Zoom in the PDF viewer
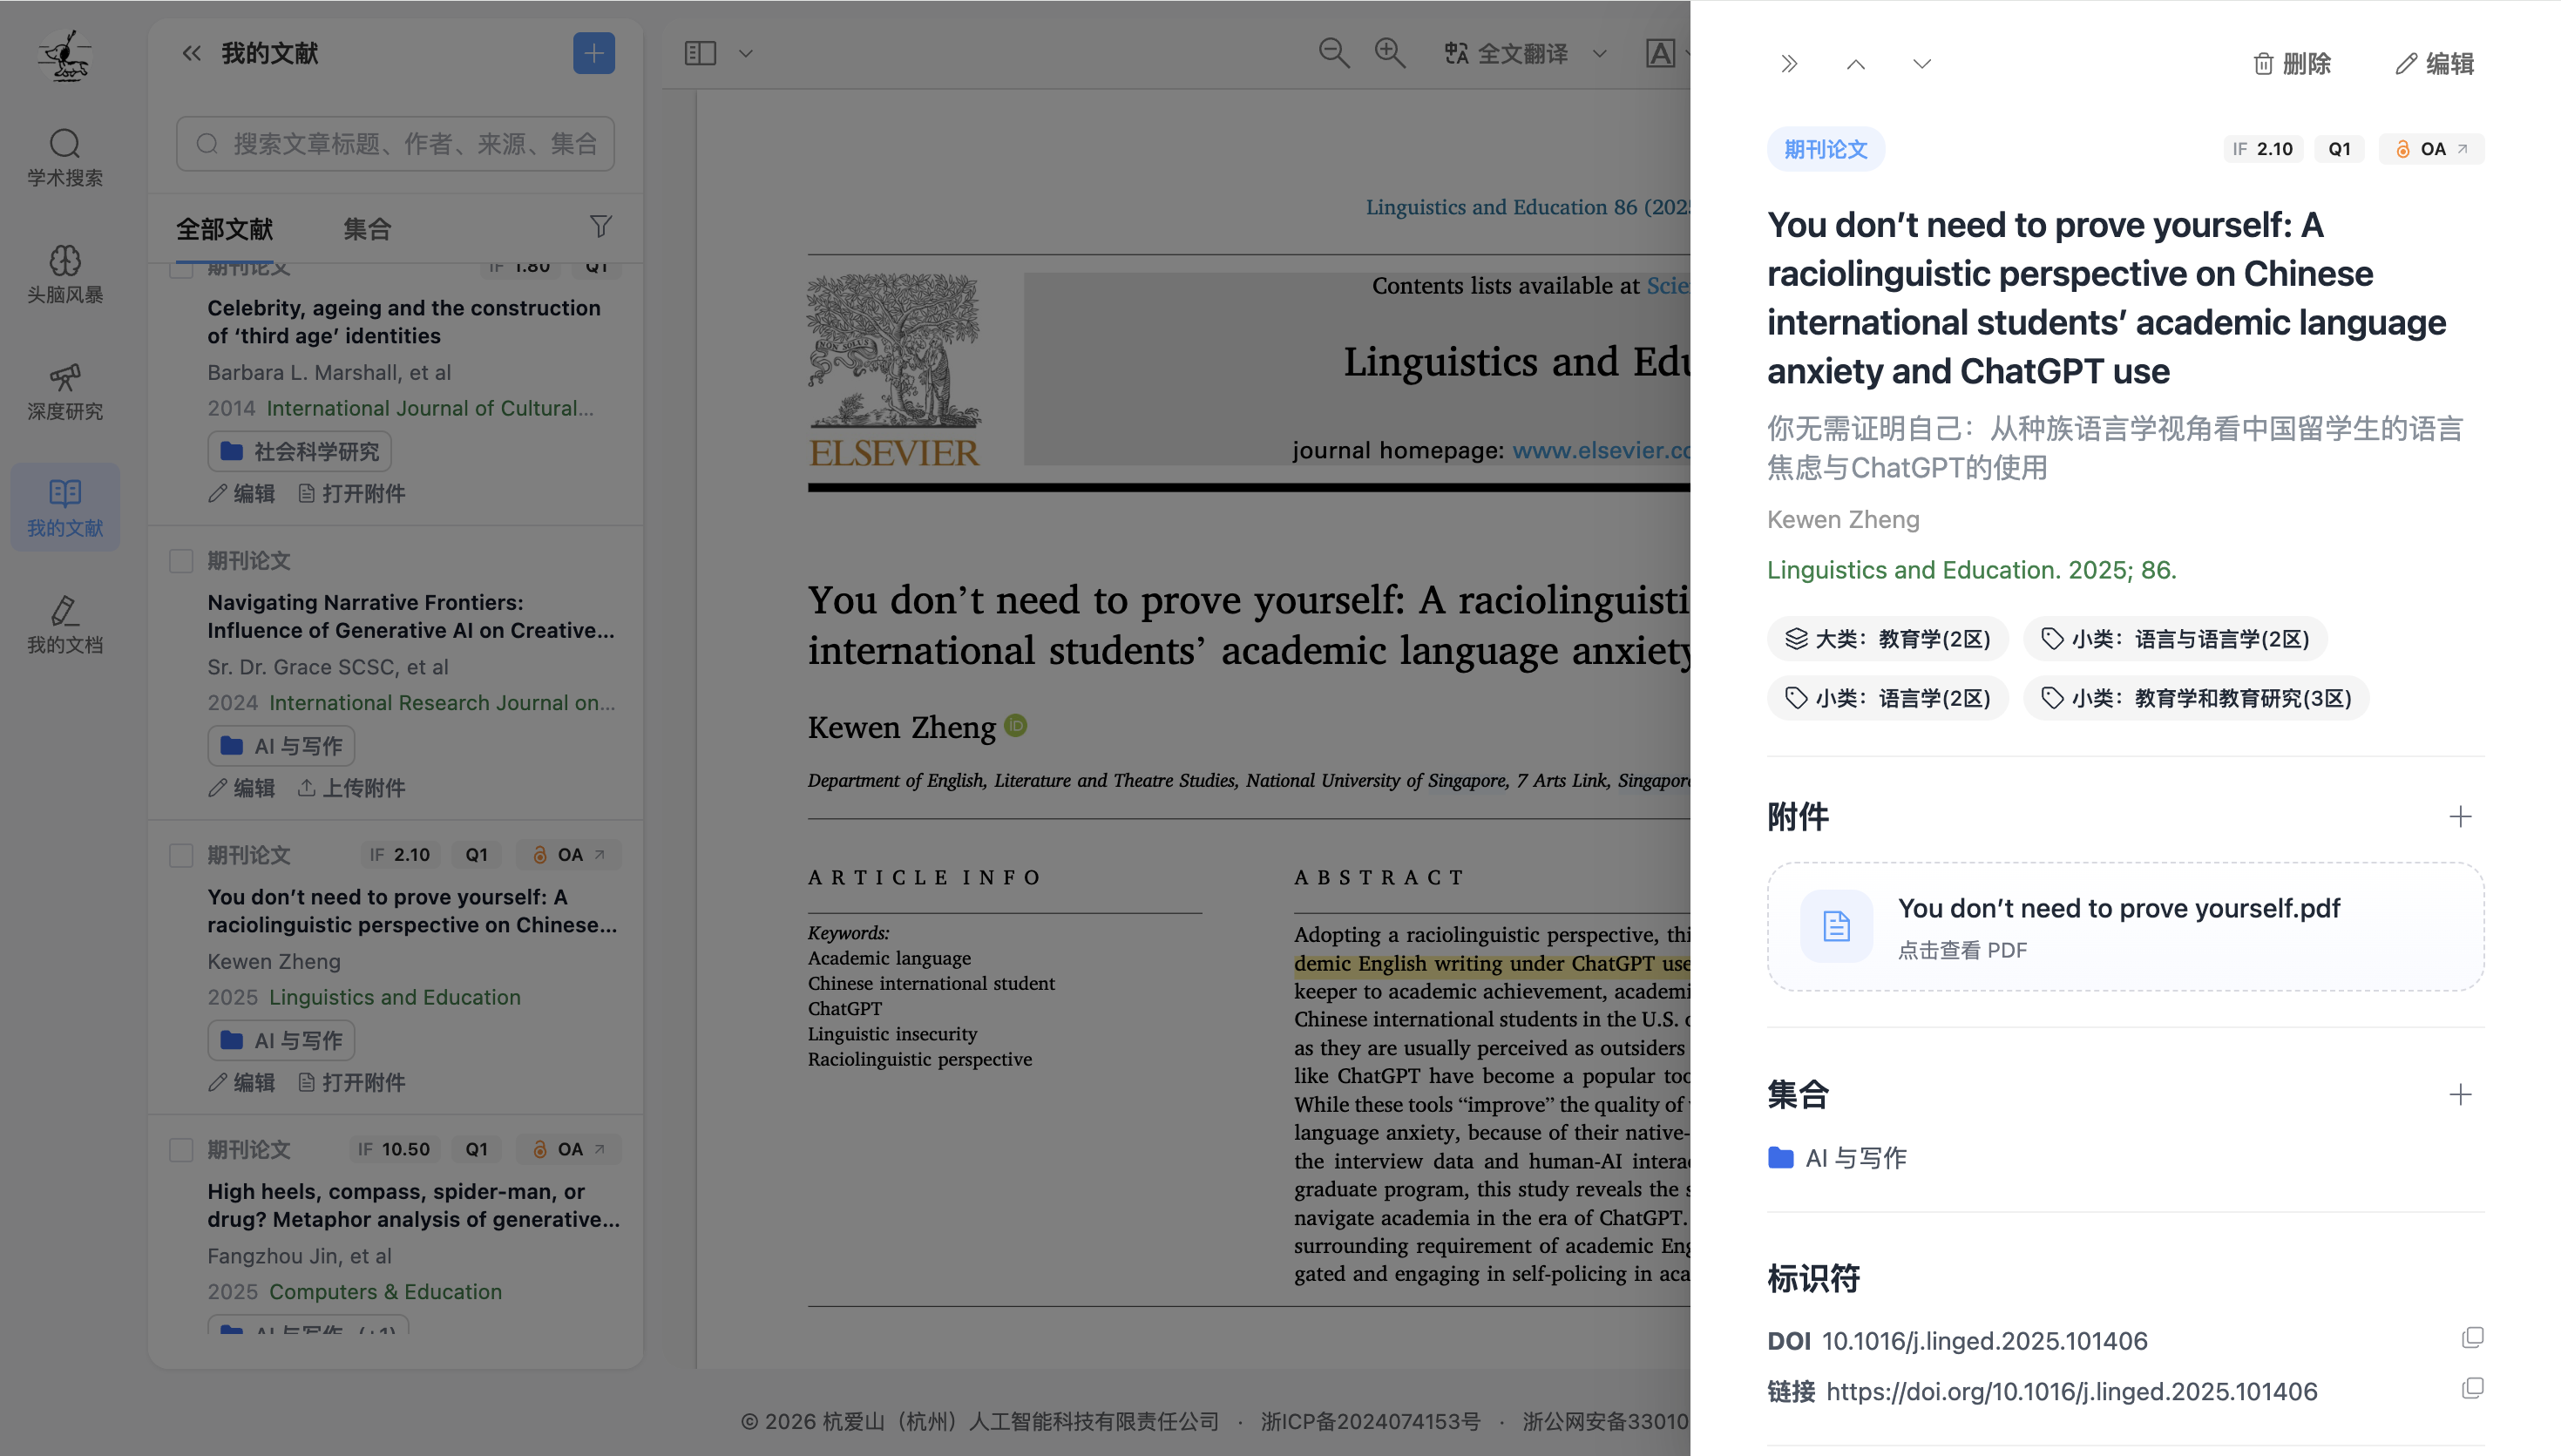Image resolution: width=2561 pixels, height=1456 pixels. coord(1390,53)
